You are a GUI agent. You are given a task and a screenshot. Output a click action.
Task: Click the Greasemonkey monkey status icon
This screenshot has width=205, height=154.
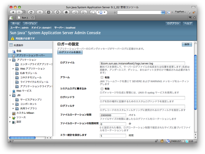162,141
